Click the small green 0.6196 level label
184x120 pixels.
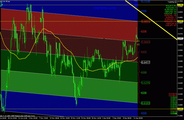click(144, 93)
